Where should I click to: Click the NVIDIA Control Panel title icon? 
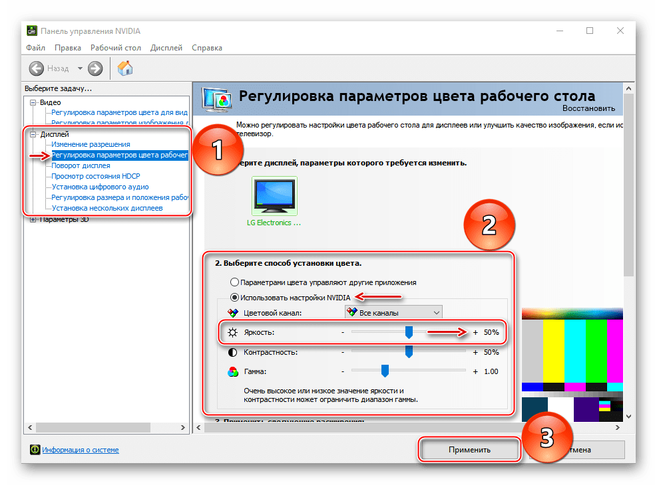tap(31, 31)
